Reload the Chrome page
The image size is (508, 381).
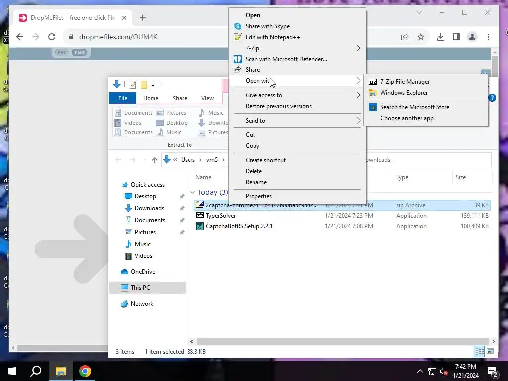click(x=52, y=37)
